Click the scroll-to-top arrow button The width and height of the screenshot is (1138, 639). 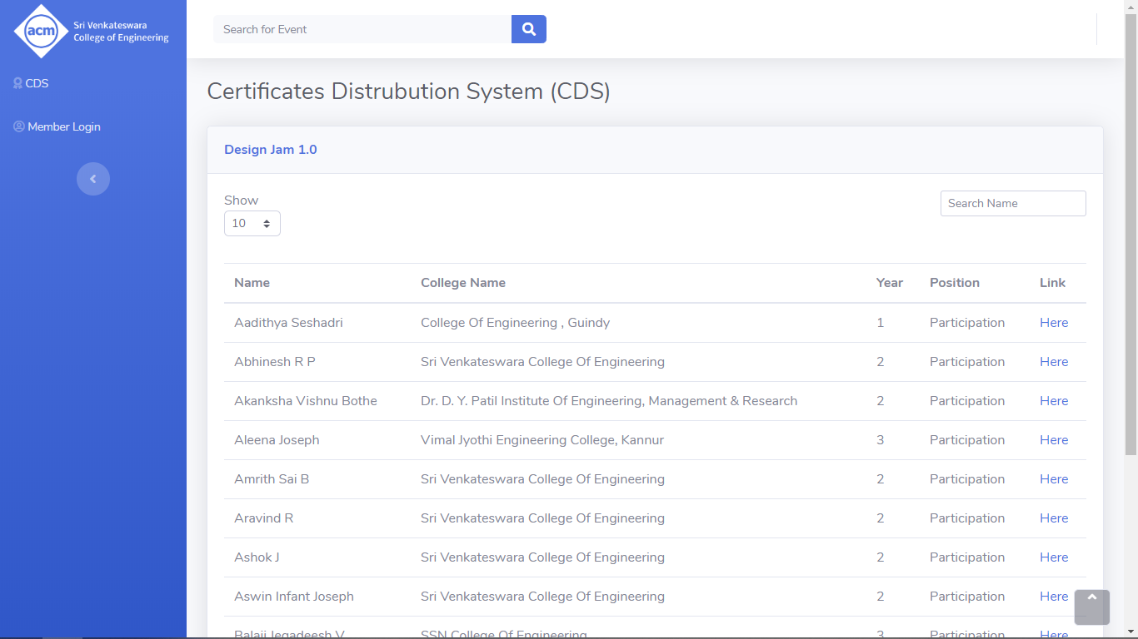point(1092,607)
